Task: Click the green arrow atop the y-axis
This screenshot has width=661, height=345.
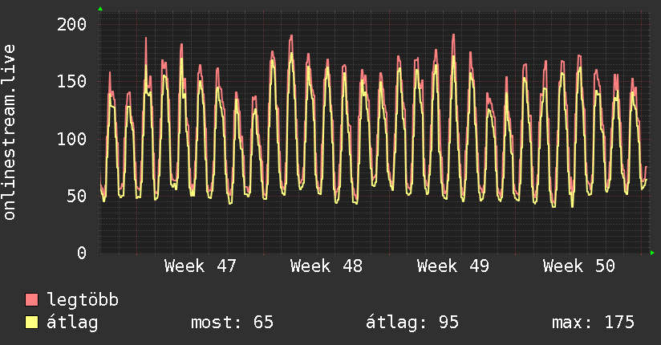Action: [100, 9]
